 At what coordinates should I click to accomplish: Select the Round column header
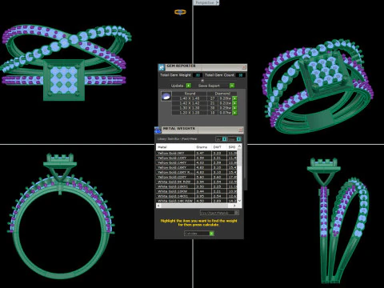pyautogui.click(x=190, y=94)
